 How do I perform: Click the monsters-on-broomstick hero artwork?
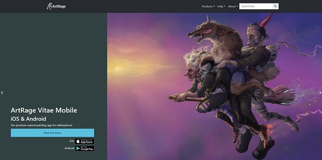click(x=214, y=87)
